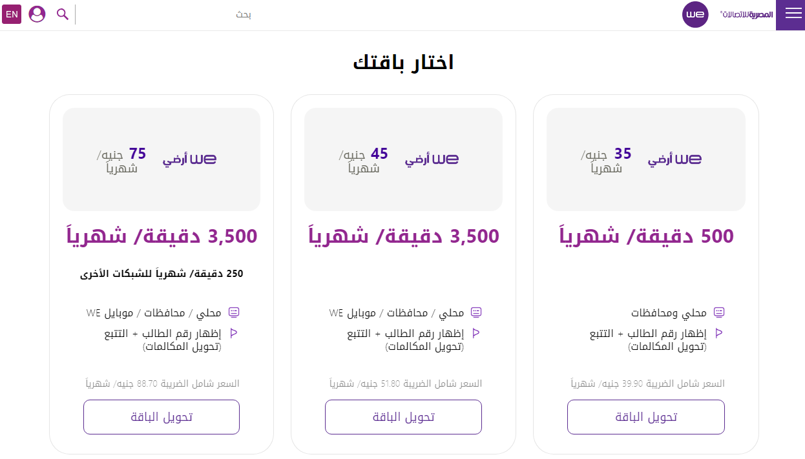Click caller ID arrow icon in 35 EGP plan
The height and width of the screenshot is (459, 805).
coord(718,333)
